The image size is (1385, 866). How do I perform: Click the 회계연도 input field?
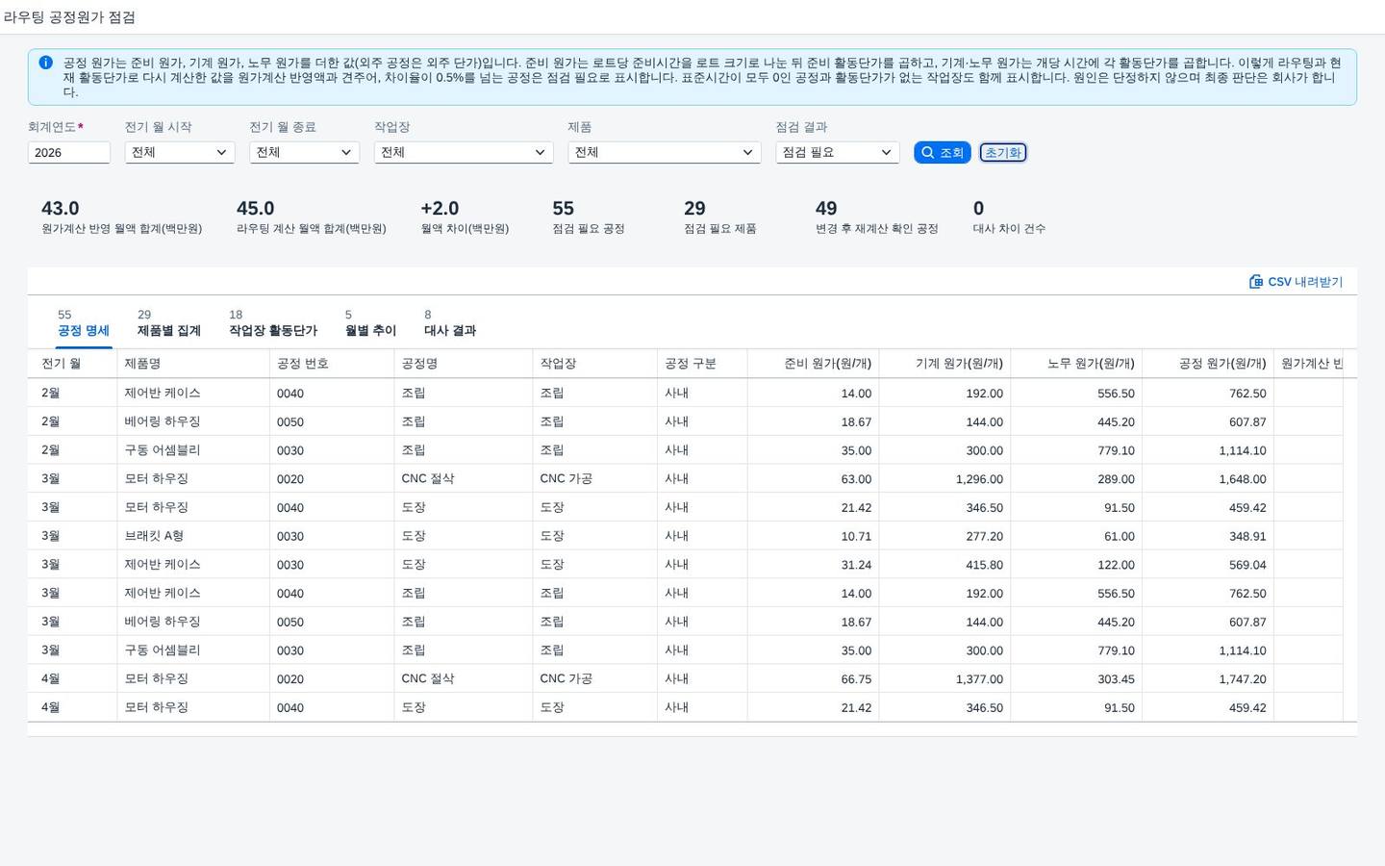coord(69,152)
